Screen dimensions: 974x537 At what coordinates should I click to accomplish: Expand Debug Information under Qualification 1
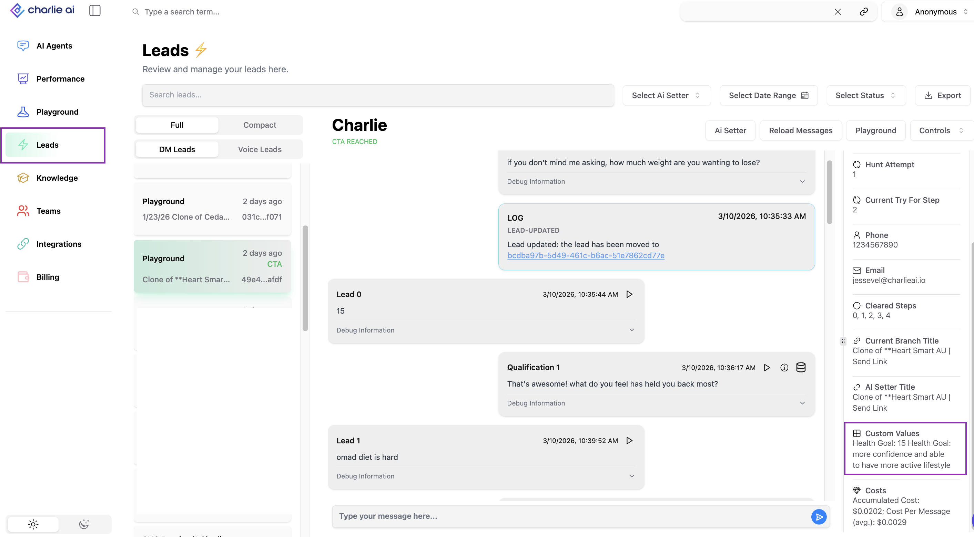[656, 403]
